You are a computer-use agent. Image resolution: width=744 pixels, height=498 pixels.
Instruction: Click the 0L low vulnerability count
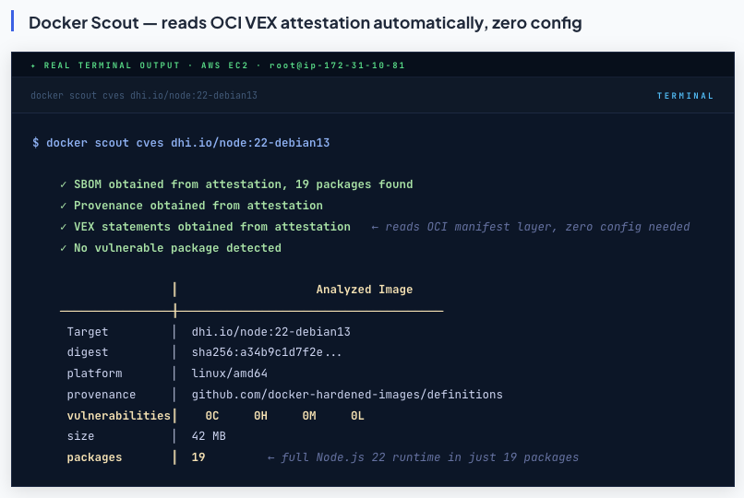pos(357,416)
